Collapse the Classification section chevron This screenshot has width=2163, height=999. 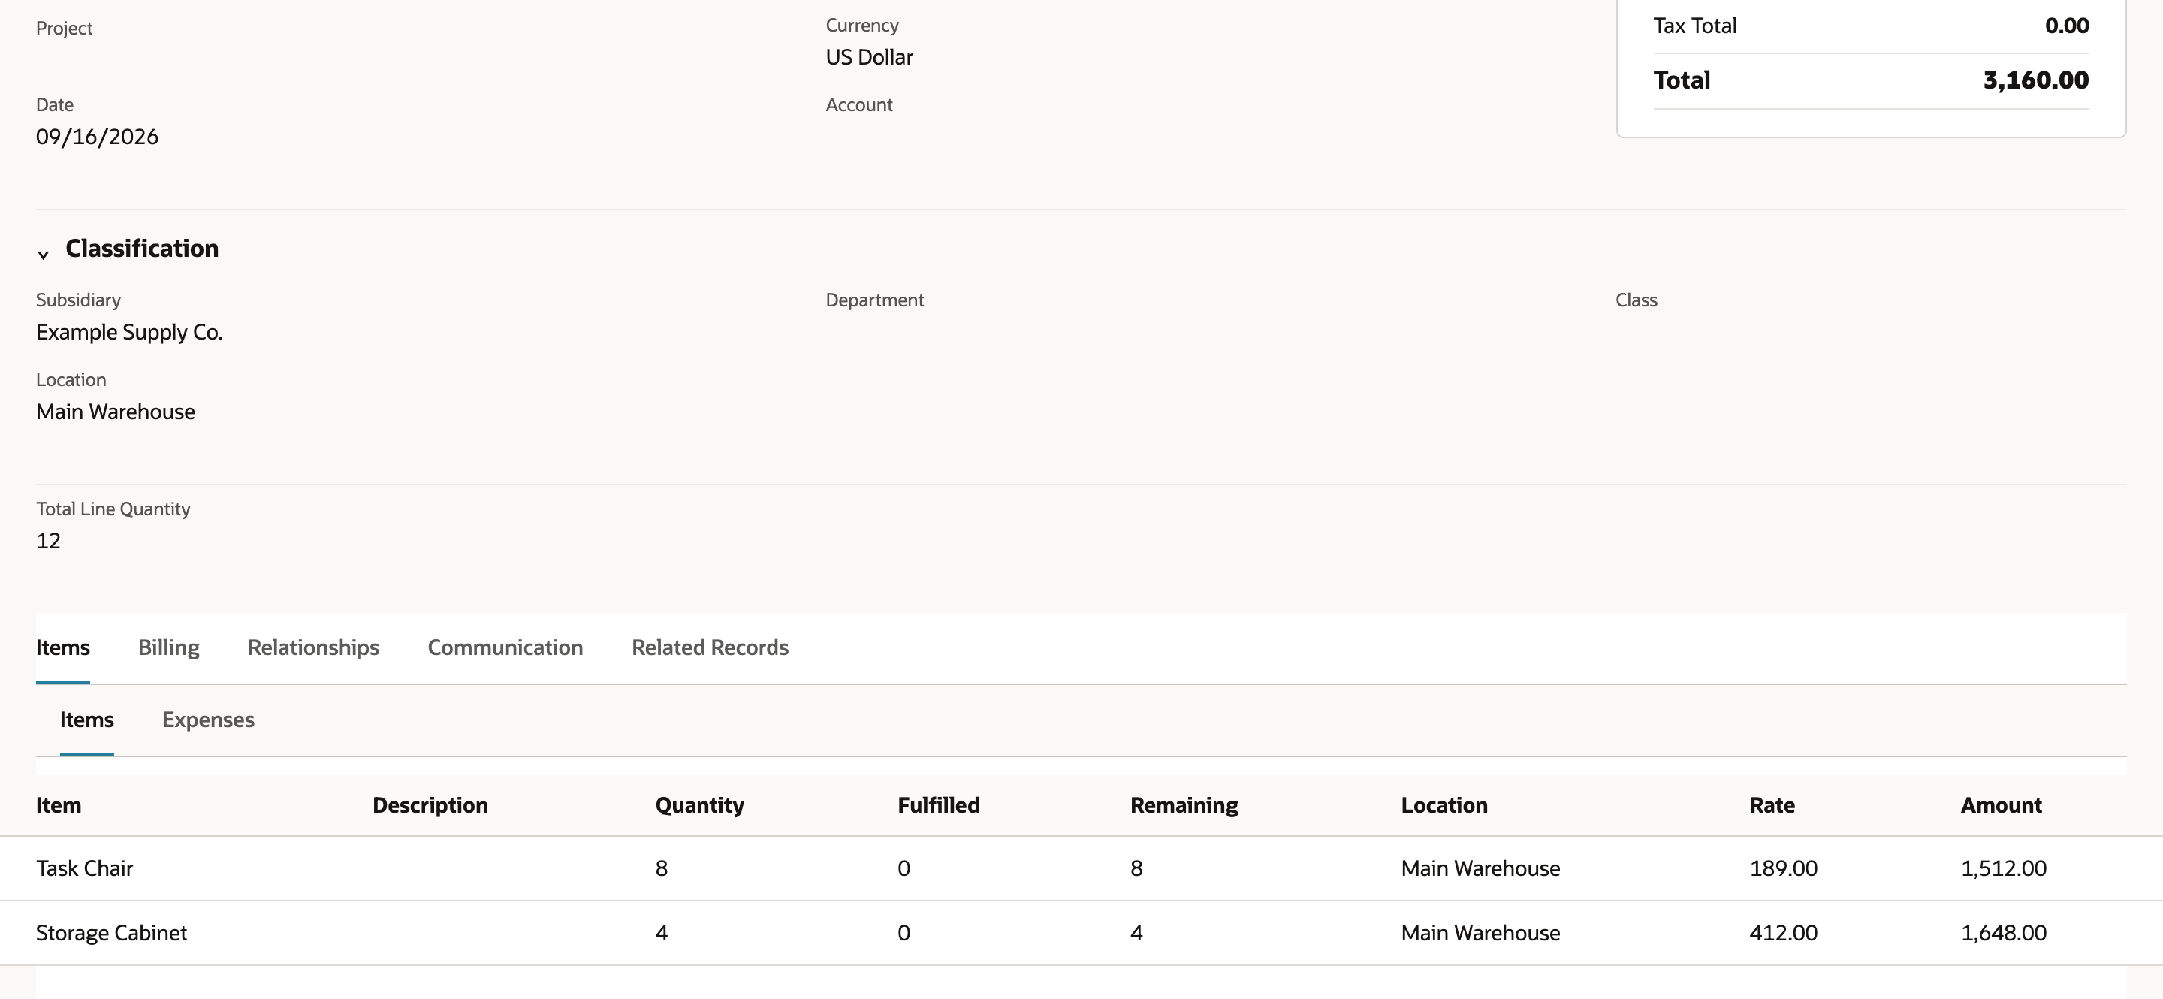coord(43,254)
